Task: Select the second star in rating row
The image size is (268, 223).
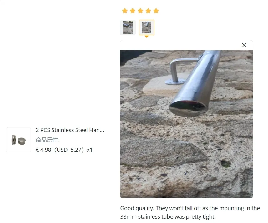Action: 133,10
